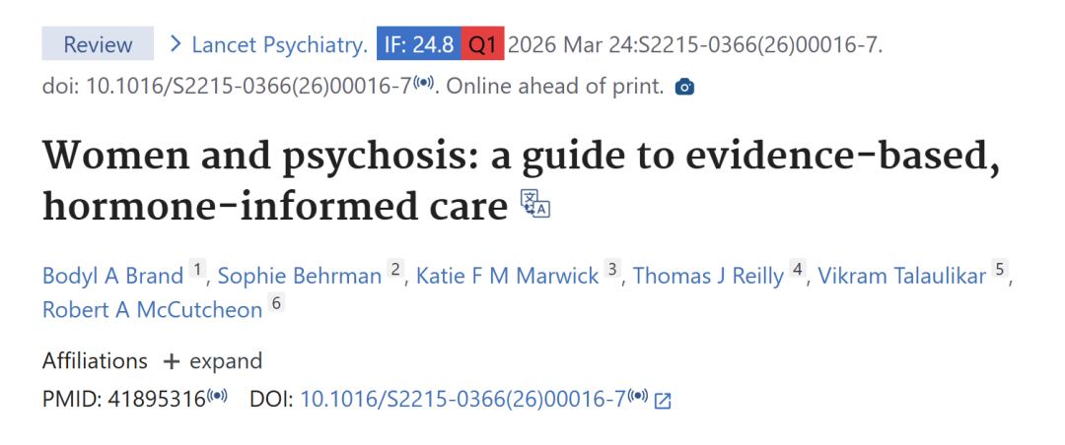Click the camera screenshot icon
The width and height of the screenshot is (1065, 445).
coord(684,88)
